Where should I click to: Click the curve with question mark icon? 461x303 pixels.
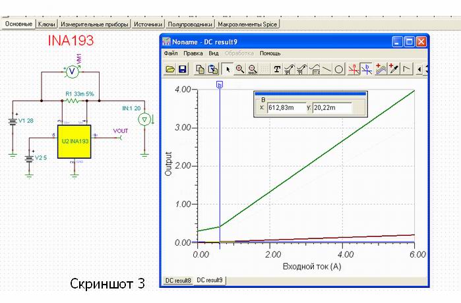pos(301,69)
